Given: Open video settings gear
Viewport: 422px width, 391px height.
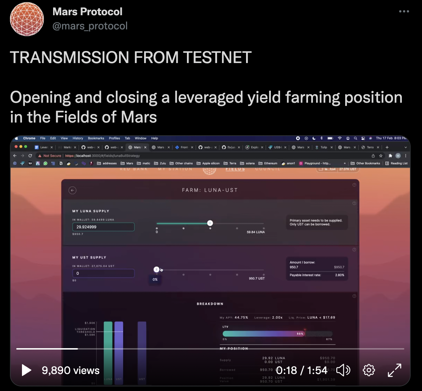Looking at the screenshot, I should 369,370.
